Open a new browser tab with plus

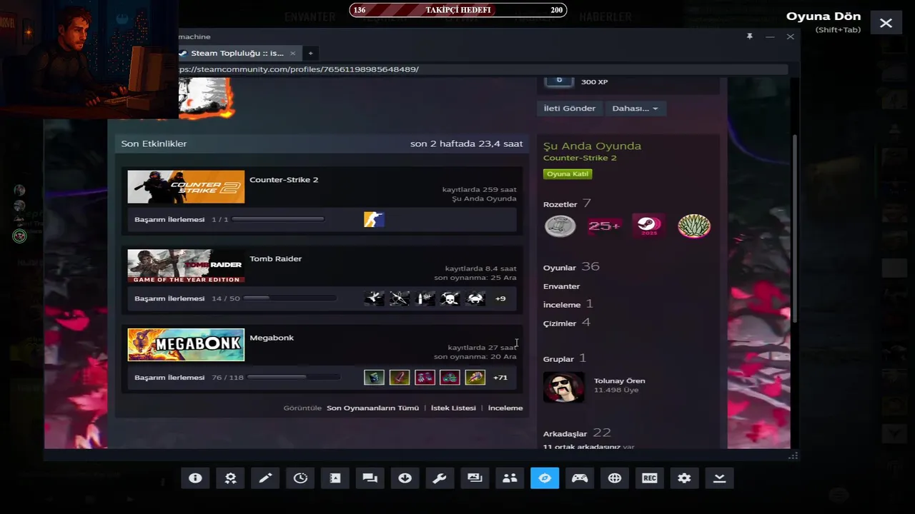coord(310,54)
